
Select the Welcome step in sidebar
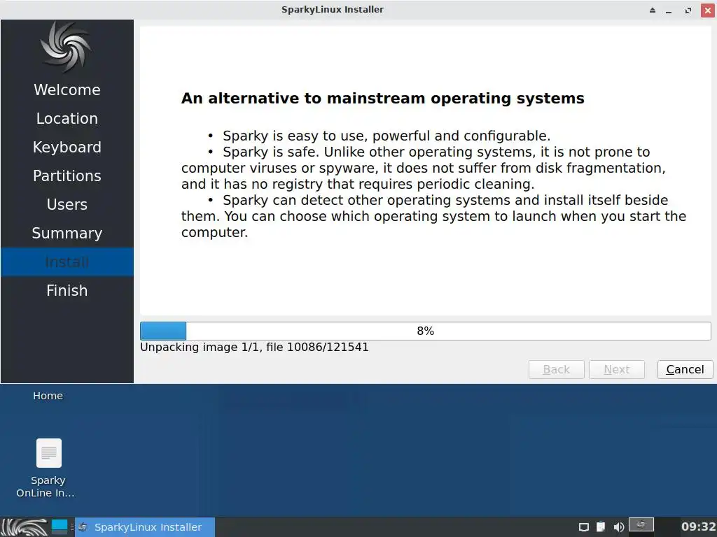click(67, 90)
